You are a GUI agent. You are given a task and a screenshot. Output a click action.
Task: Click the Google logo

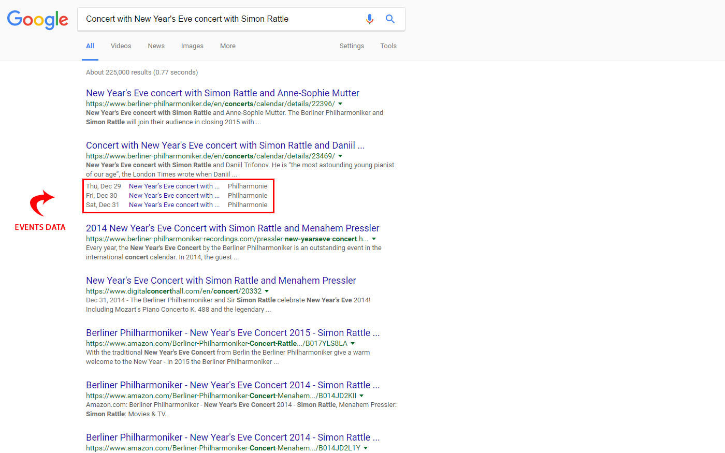point(37,20)
